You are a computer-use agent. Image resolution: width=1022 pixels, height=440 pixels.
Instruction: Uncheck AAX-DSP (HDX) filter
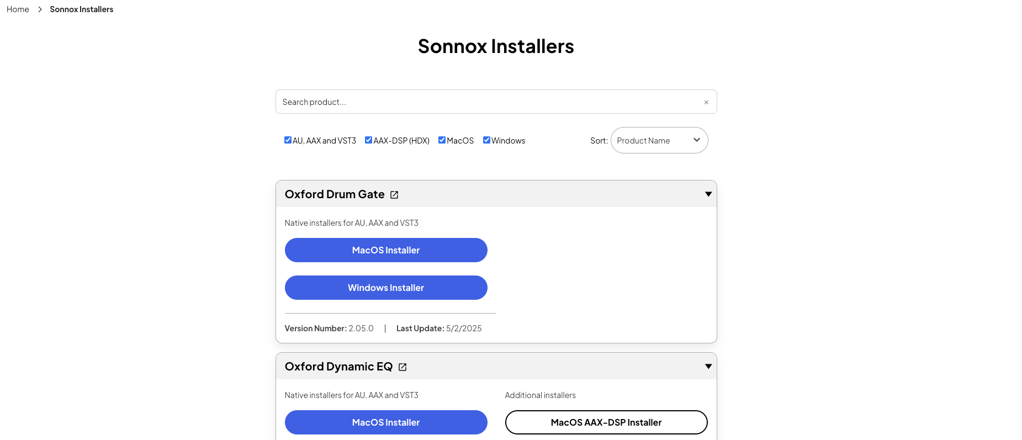368,140
